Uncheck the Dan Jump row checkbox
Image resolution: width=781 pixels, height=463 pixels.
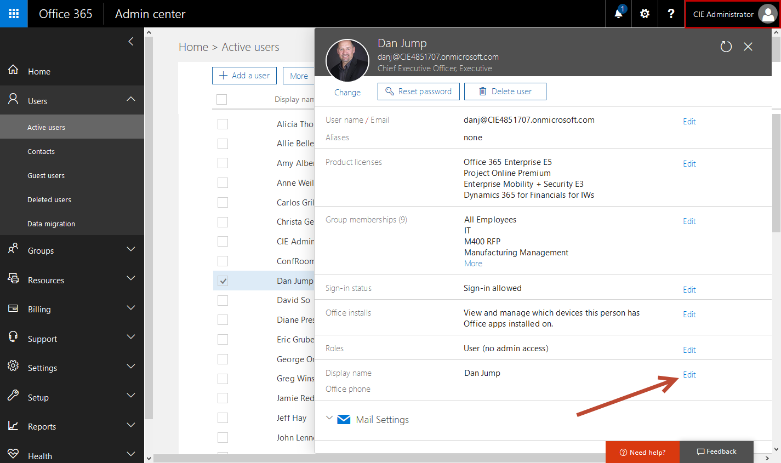(x=223, y=281)
